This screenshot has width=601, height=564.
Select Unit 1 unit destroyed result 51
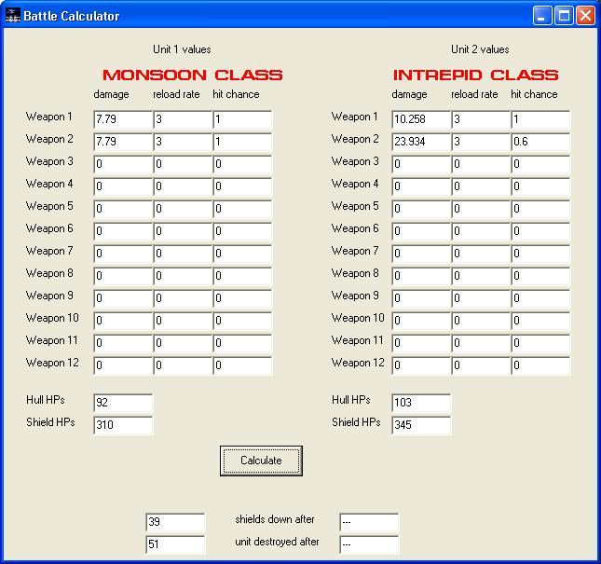pos(175,544)
